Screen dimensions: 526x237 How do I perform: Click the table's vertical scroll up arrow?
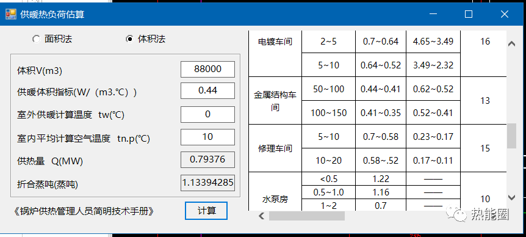[x=511, y=43]
